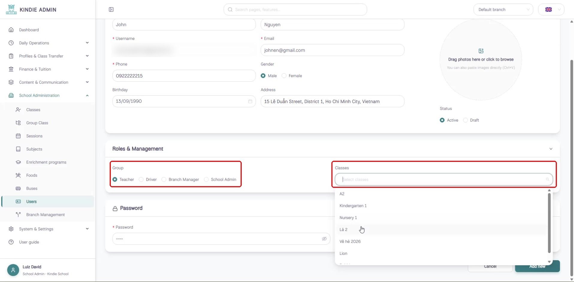Viewport: 574px width, 282px height.
Task: Choose Lá 2 in the dropdown
Action: (442, 230)
